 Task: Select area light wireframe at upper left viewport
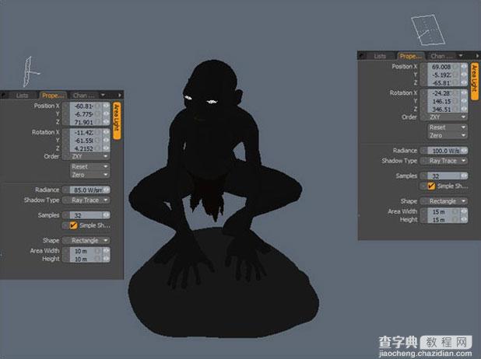30,71
